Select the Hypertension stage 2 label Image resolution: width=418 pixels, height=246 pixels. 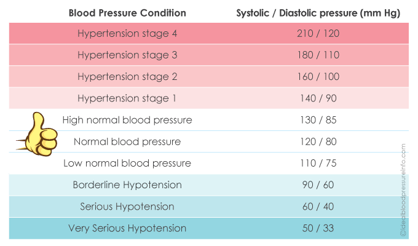tap(127, 76)
